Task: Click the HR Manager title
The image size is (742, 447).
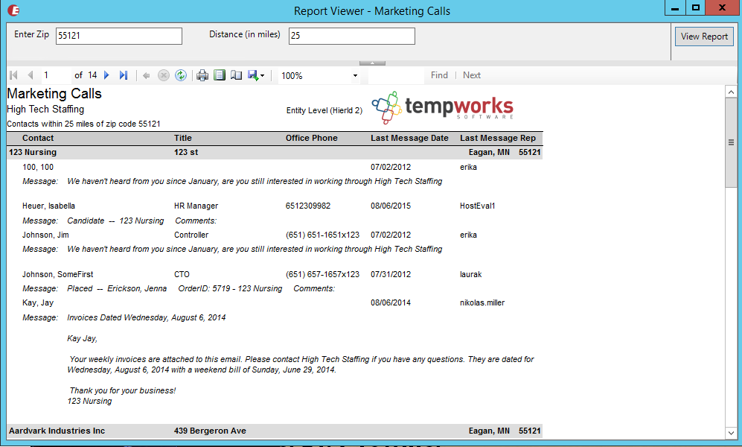Action: point(196,206)
